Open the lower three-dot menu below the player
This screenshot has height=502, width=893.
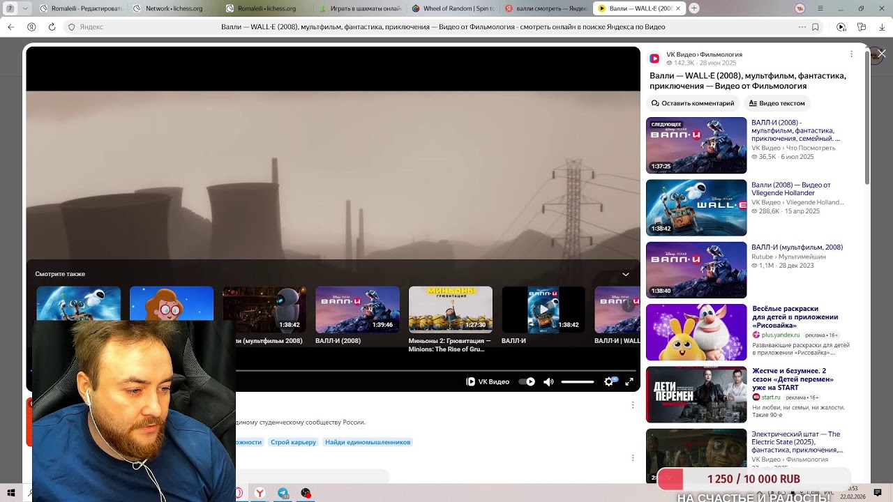point(633,458)
